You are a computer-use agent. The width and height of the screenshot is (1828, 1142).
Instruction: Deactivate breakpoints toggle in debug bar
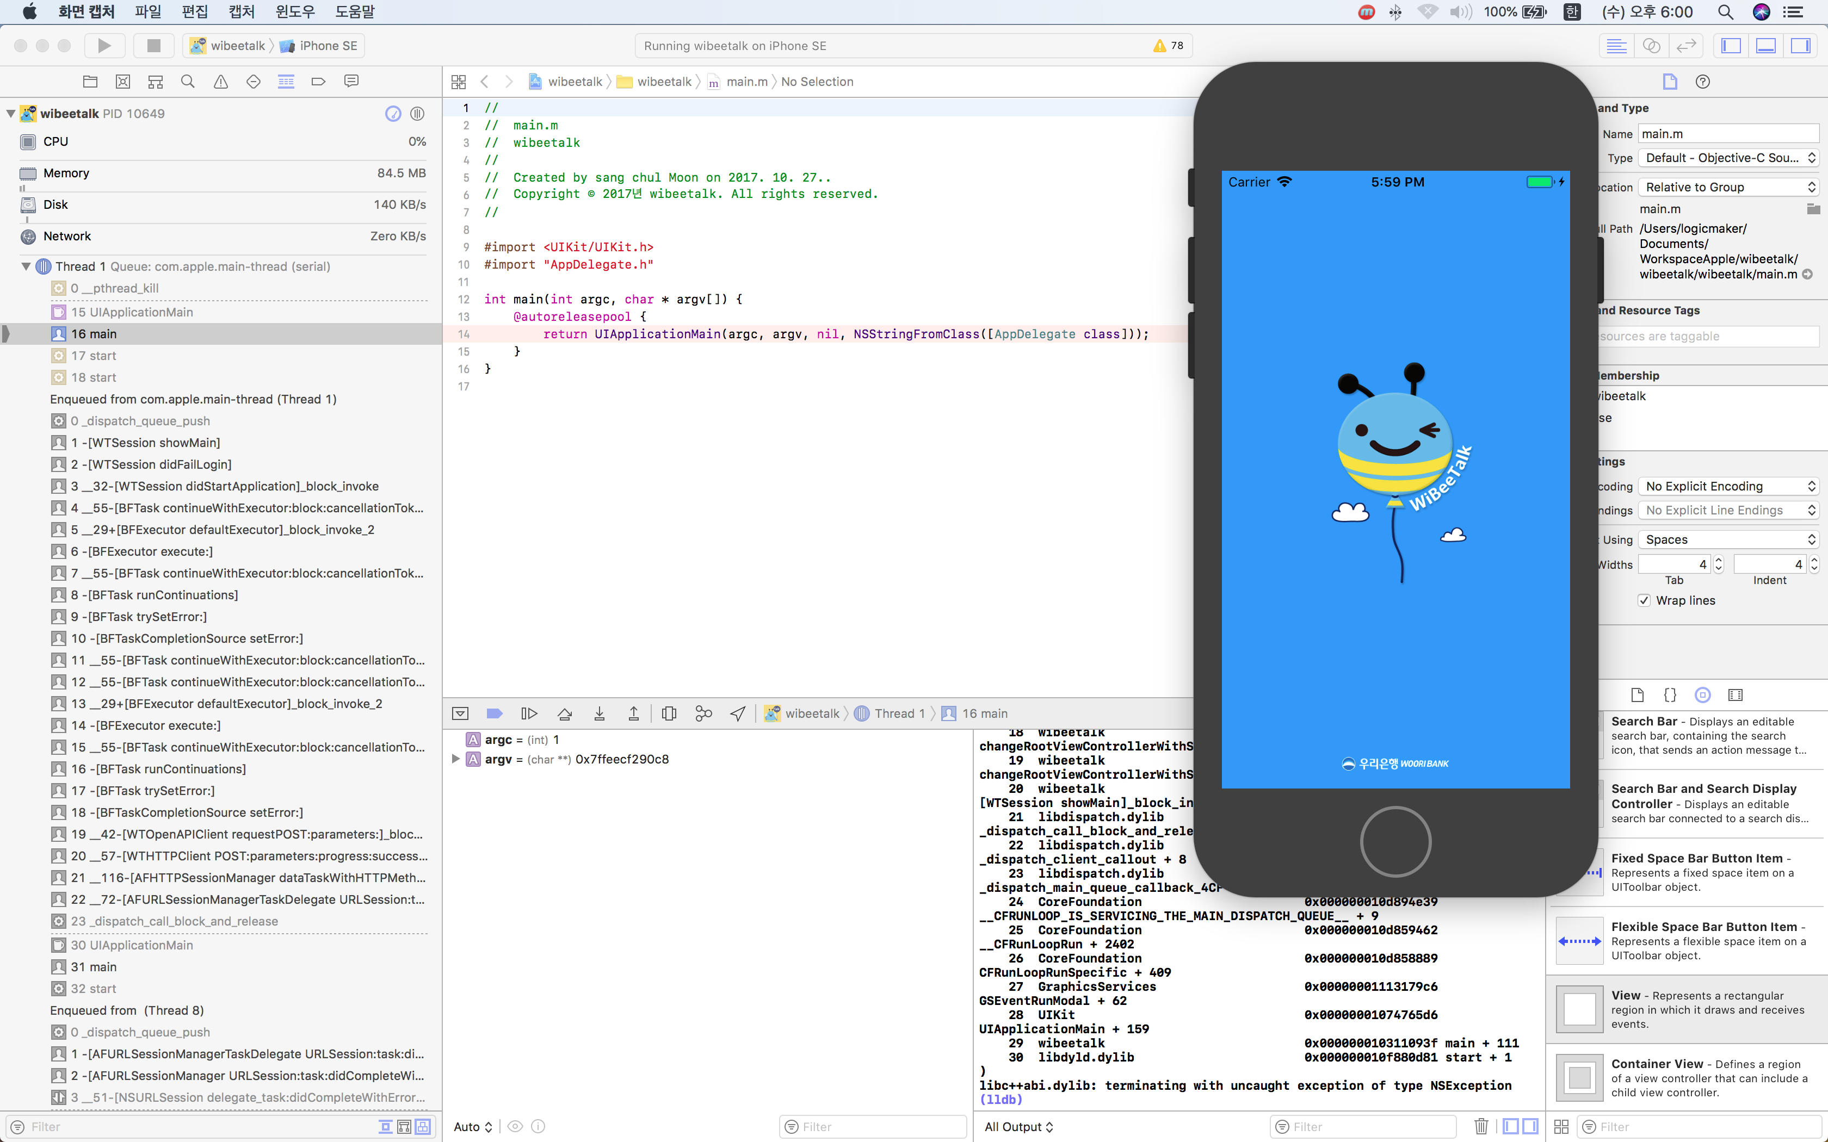tap(495, 713)
